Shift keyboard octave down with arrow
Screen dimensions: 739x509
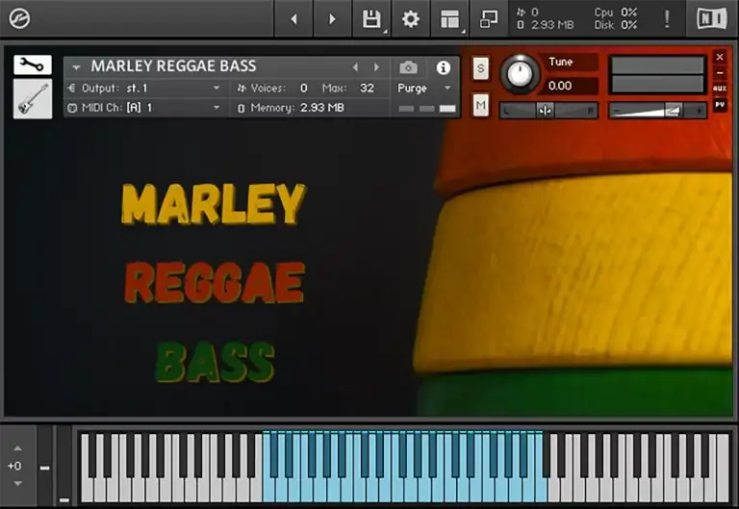[17, 484]
